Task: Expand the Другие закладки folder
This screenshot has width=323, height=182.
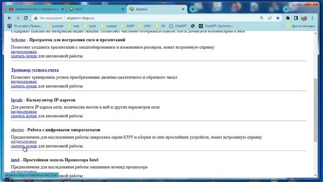Action: click(x=301, y=26)
